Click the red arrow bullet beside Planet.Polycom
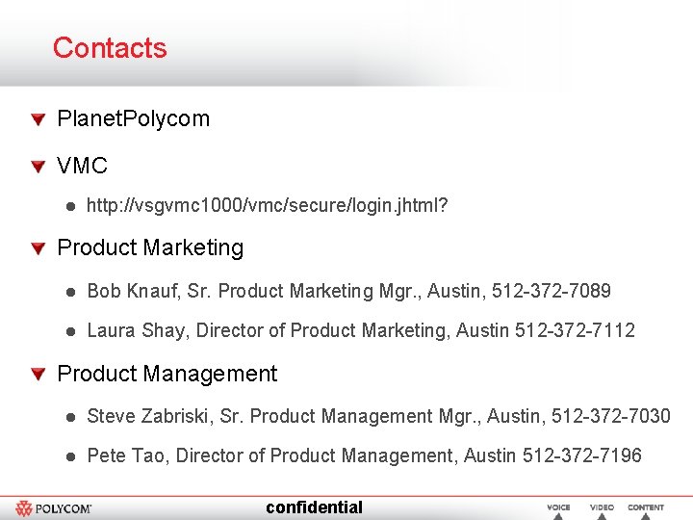Screen dimensions: 693x520 coord(38,120)
